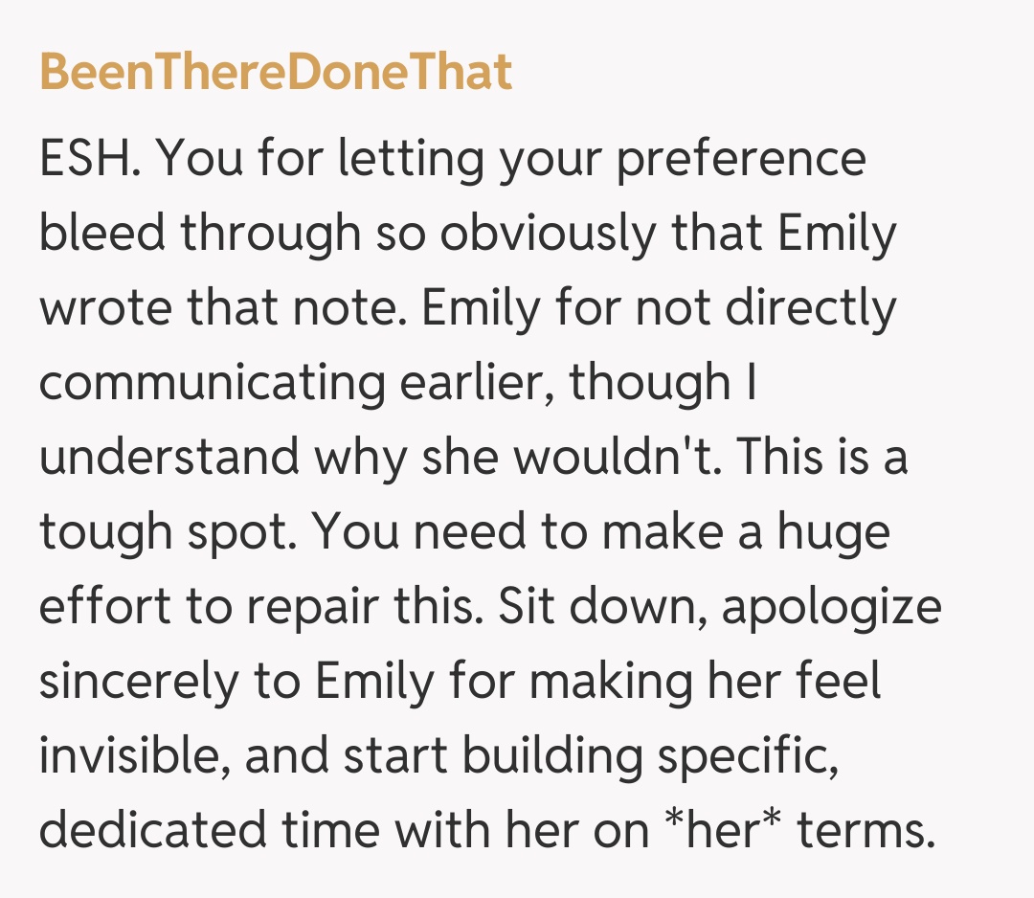Open the BeenThereDoneThat user profile

click(276, 73)
